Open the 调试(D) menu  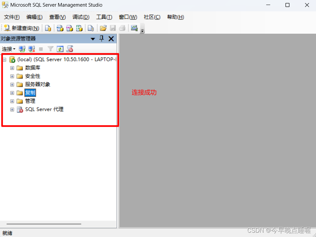(x=81, y=17)
